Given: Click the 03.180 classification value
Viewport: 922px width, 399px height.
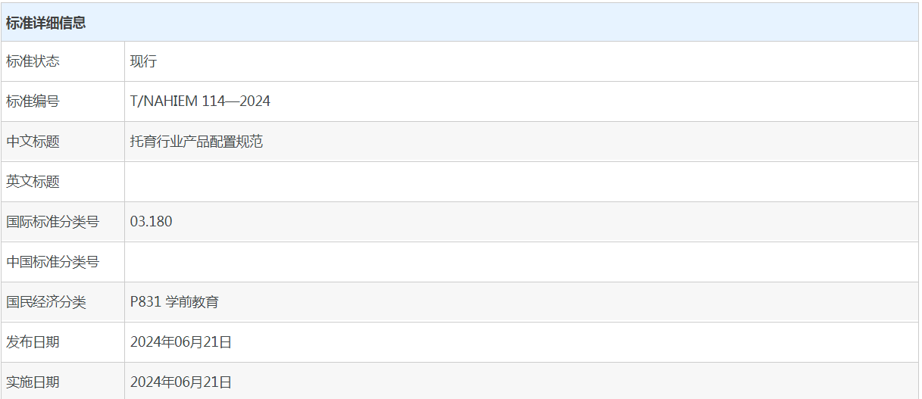Looking at the screenshot, I should [x=151, y=222].
